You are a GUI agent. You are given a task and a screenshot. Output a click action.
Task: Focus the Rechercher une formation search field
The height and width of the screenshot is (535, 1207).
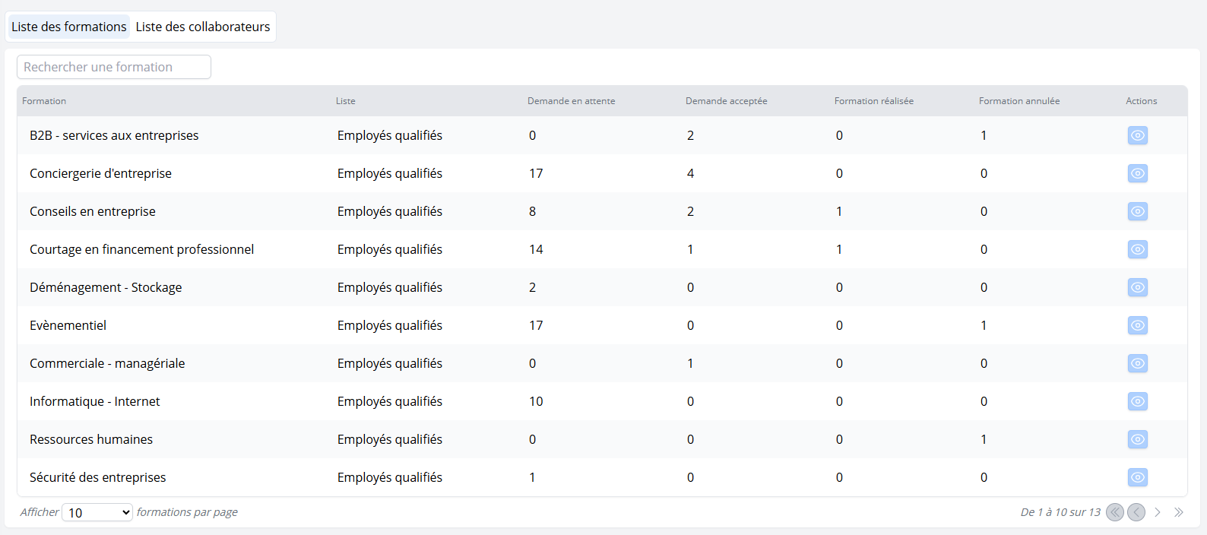(114, 67)
